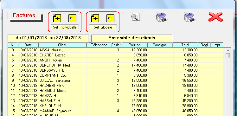Click the Impr column header

(217, 45)
